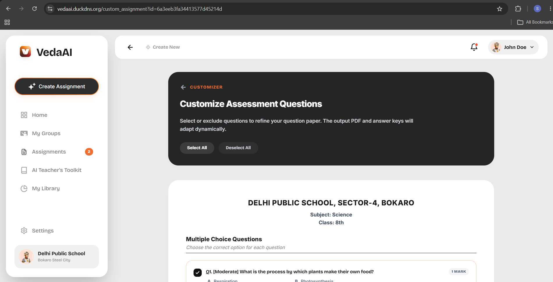
Task: Click the Subject: Science line
Action: tap(331, 215)
